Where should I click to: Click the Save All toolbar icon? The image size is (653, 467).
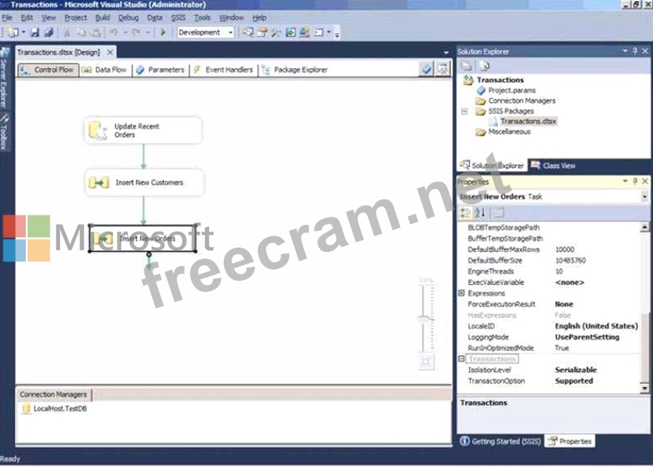coord(49,32)
